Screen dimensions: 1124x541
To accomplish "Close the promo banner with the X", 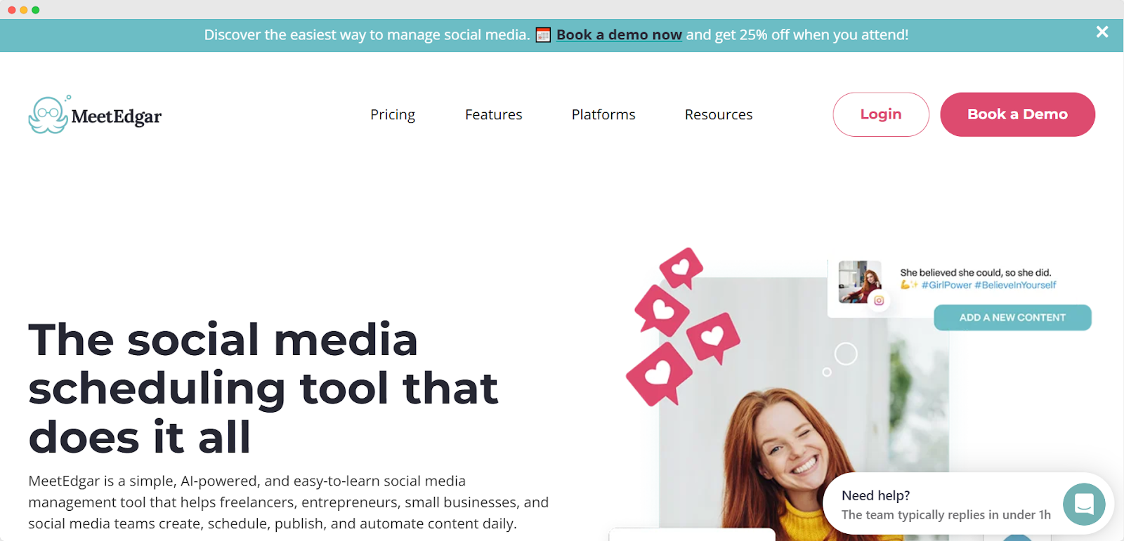I will [1102, 32].
